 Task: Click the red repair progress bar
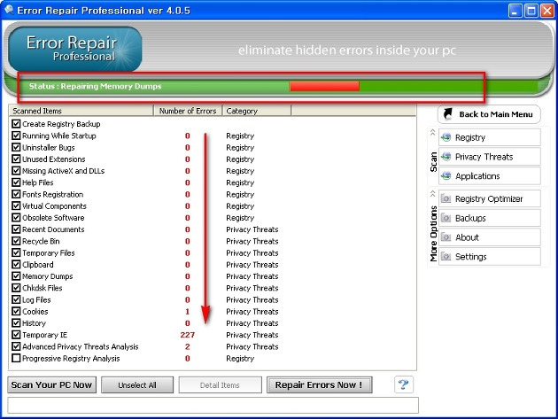(324, 86)
